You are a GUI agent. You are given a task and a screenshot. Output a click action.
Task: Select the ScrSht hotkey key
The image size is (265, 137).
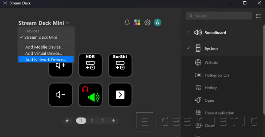pyautogui.click(x=120, y=65)
